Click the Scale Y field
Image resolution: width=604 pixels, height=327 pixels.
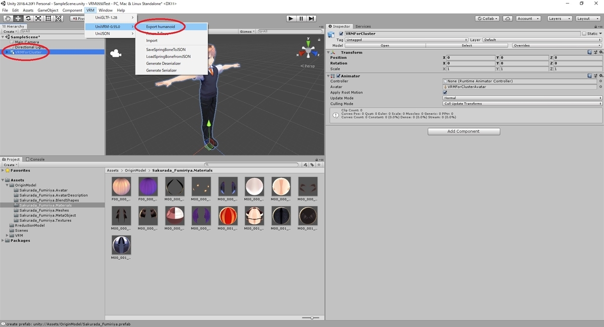[523, 69]
